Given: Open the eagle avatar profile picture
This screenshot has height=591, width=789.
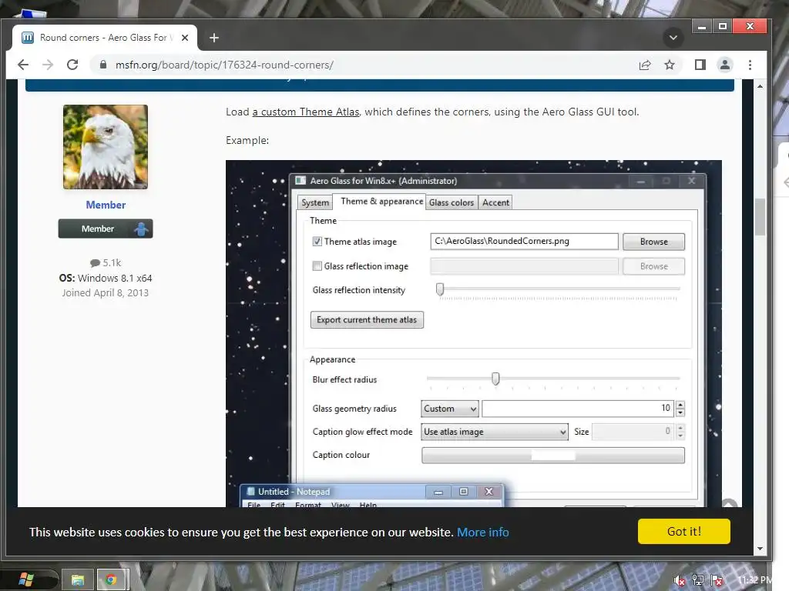Looking at the screenshot, I should (105, 147).
